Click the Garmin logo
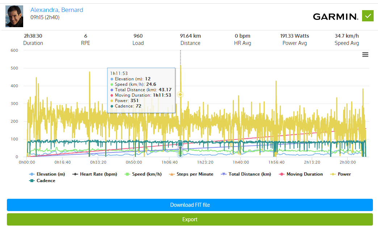The height and width of the screenshot is (231, 378). point(335,16)
